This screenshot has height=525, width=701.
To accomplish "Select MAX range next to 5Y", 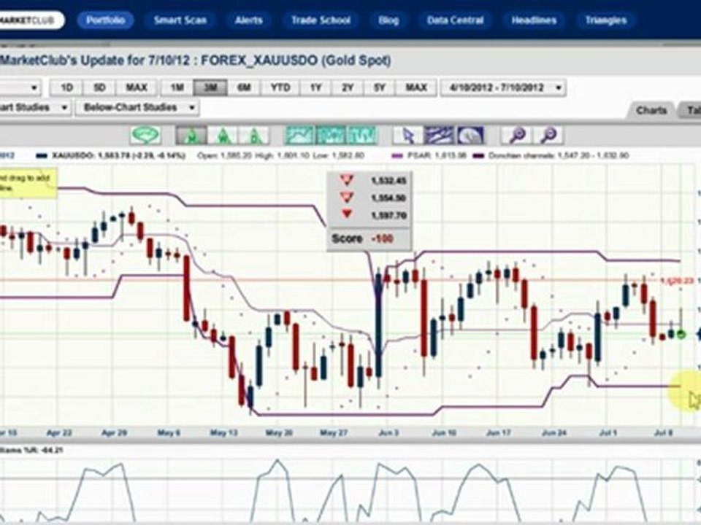I will pyautogui.click(x=415, y=87).
